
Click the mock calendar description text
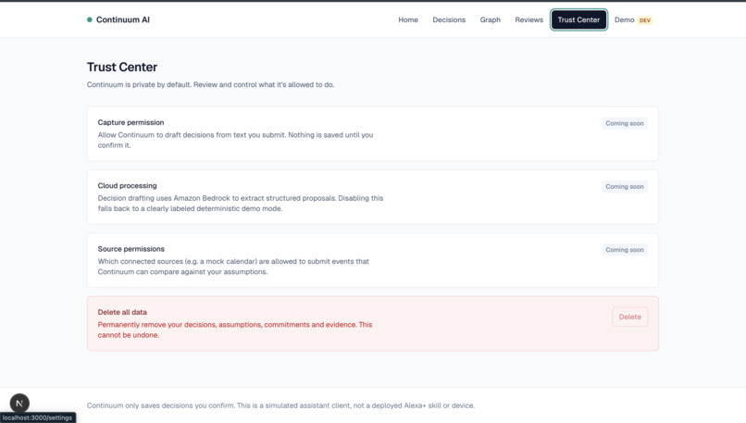click(233, 267)
